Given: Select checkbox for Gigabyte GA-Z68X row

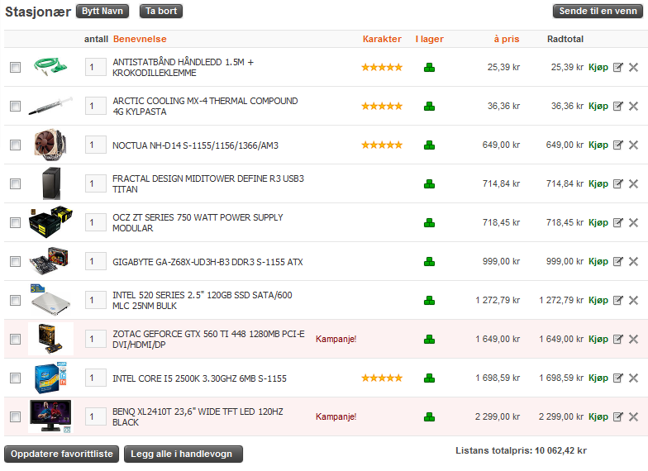Looking at the screenshot, I should 15,261.
